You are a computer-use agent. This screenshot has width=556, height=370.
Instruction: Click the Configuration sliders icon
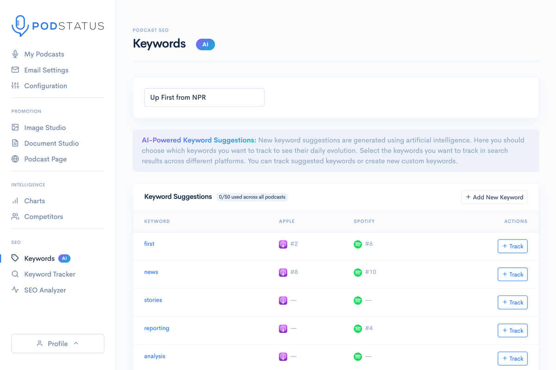15,86
